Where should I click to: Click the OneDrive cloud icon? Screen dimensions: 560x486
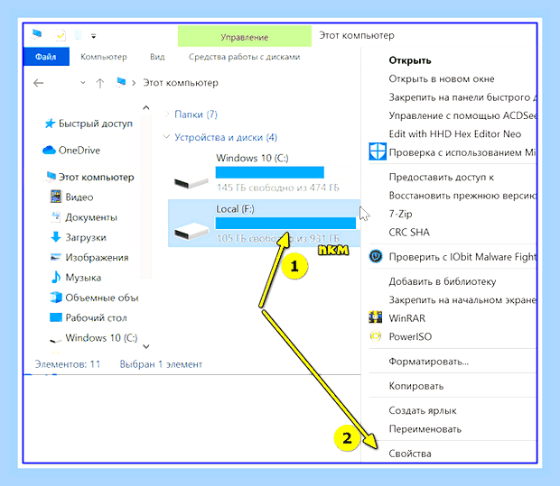click(x=49, y=151)
